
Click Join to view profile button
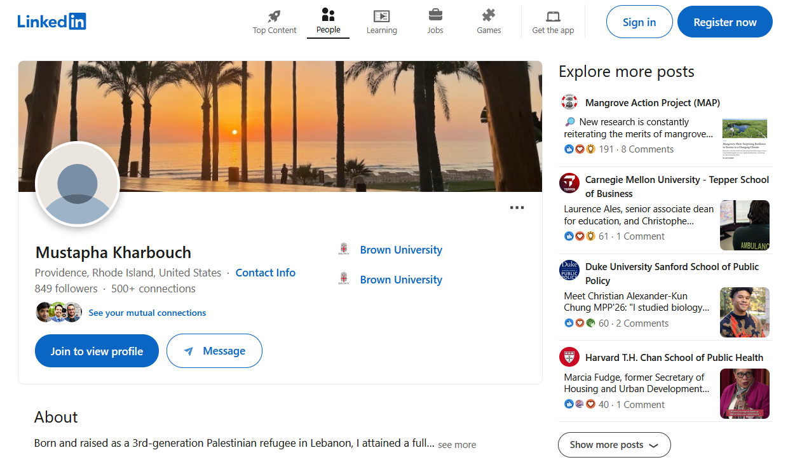[x=97, y=351]
